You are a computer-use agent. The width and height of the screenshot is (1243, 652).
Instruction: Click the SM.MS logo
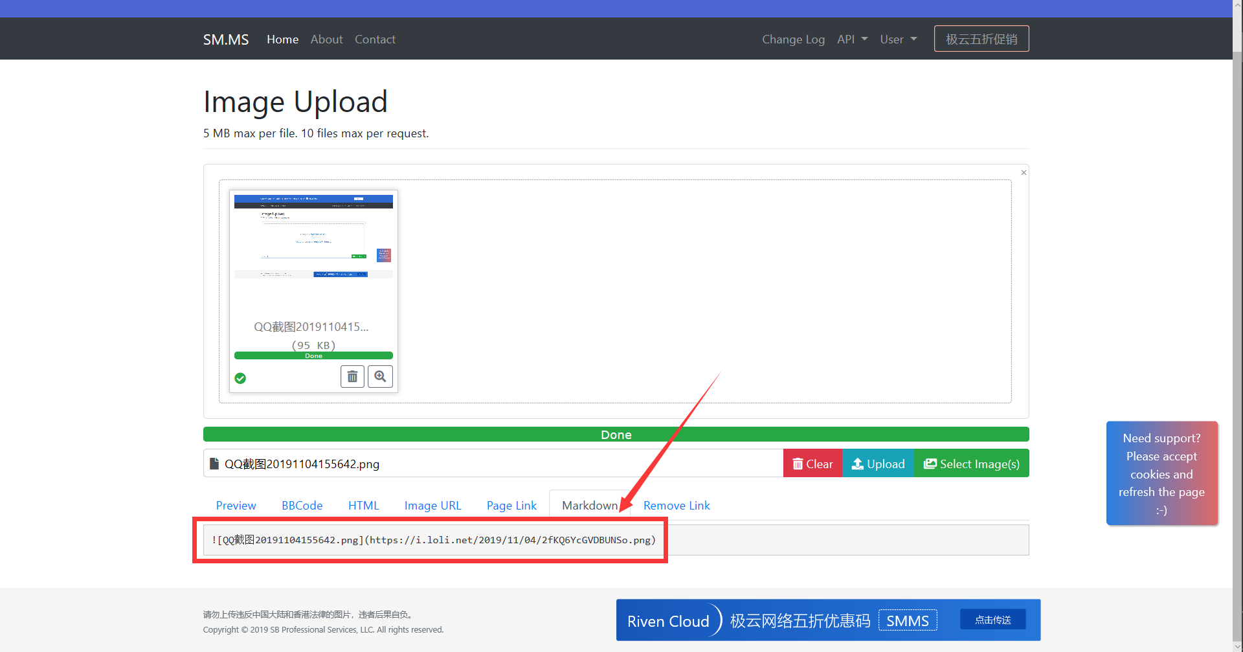(x=225, y=39)
